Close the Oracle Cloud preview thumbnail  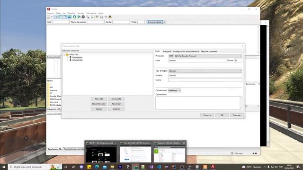[184, 143]
